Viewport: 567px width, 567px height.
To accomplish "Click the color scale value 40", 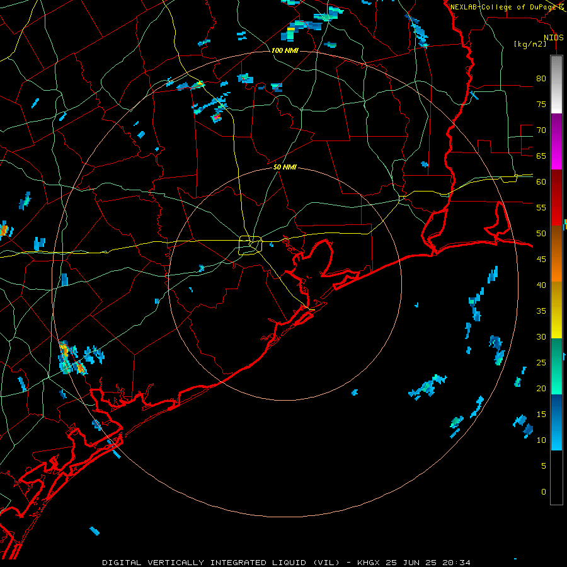I will 541,285.
